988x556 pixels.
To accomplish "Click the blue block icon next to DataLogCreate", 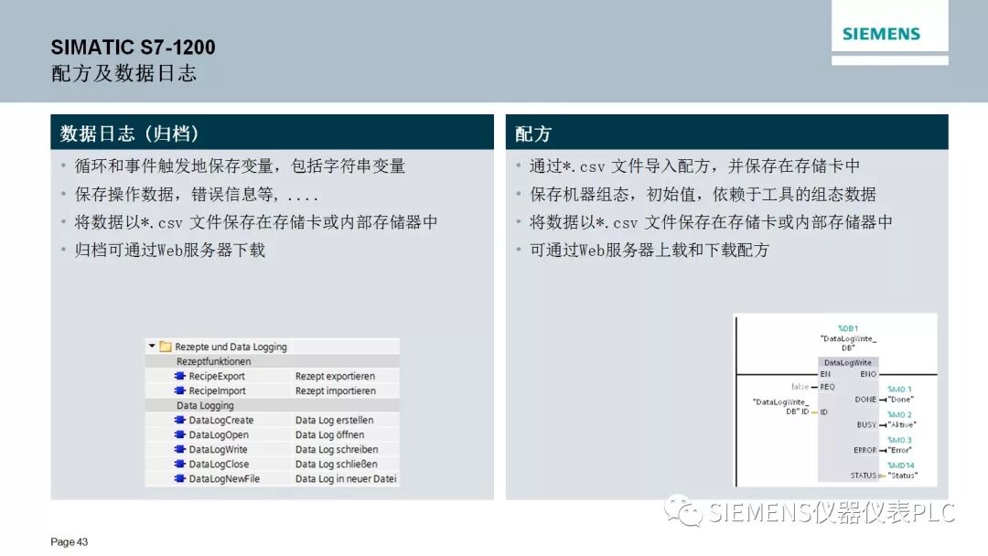I will coord(180,420).
